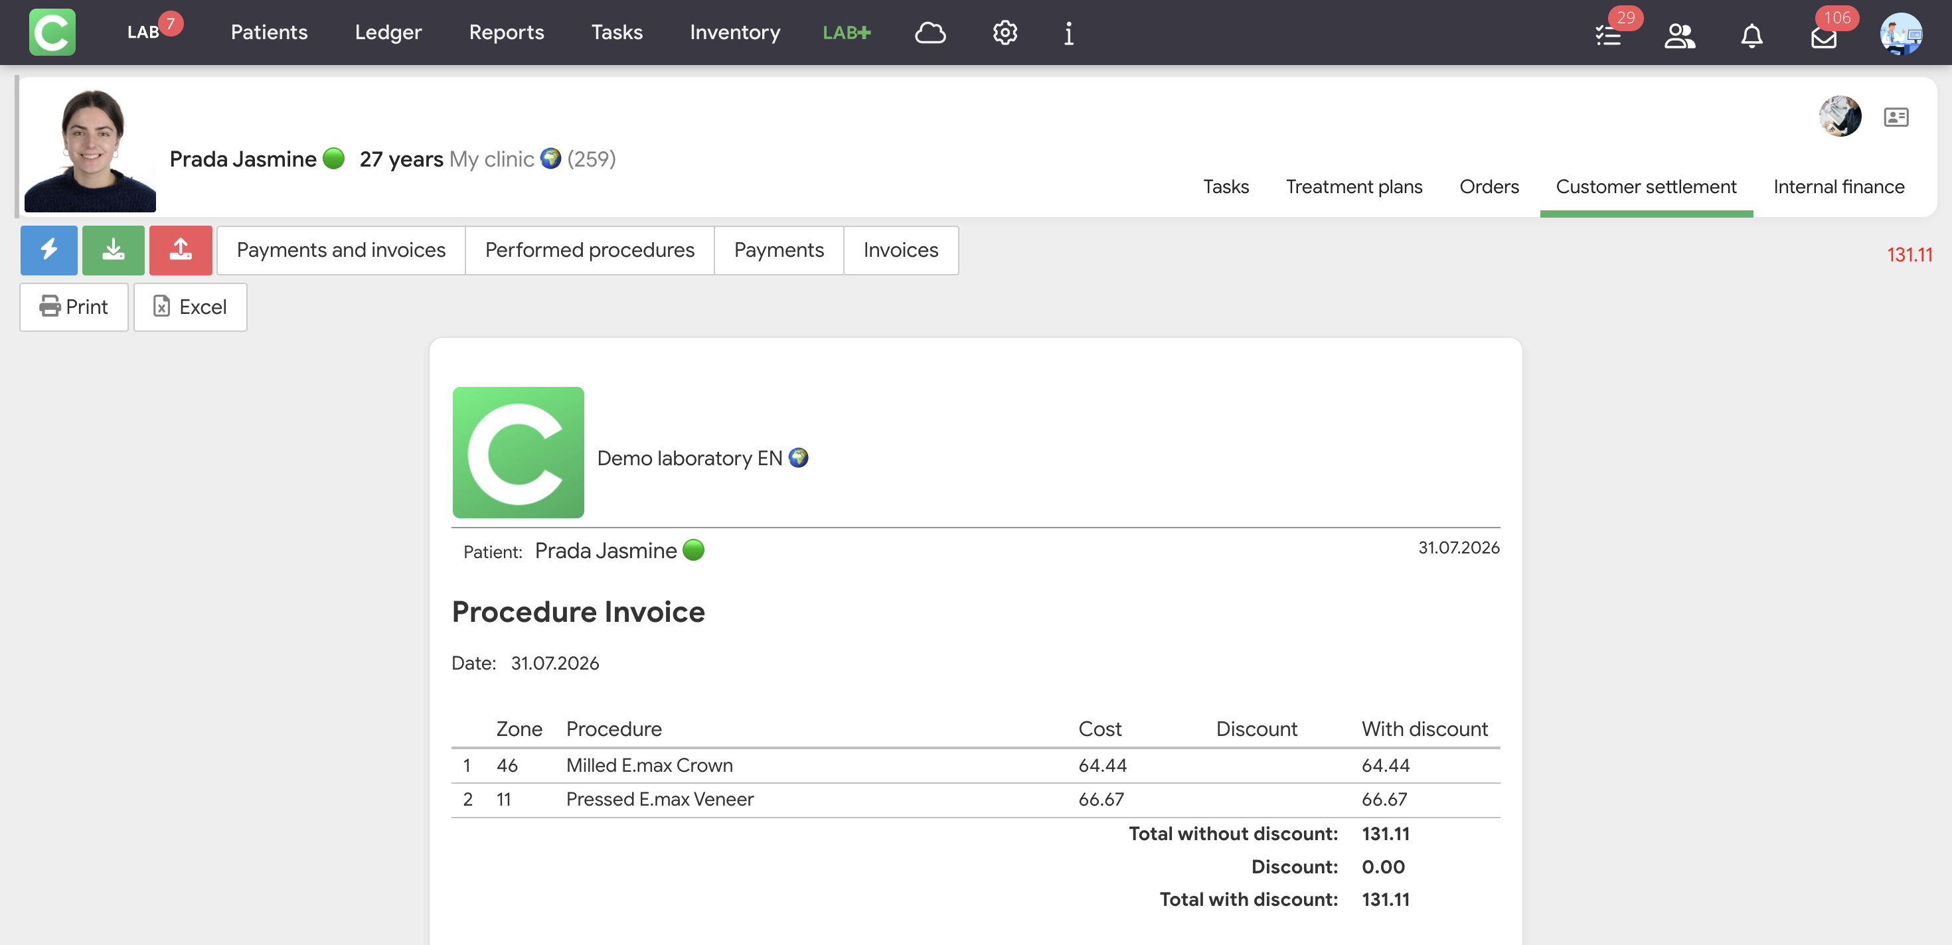
Task: Click the Demo laboratory green logo
Action: [519, 452]
